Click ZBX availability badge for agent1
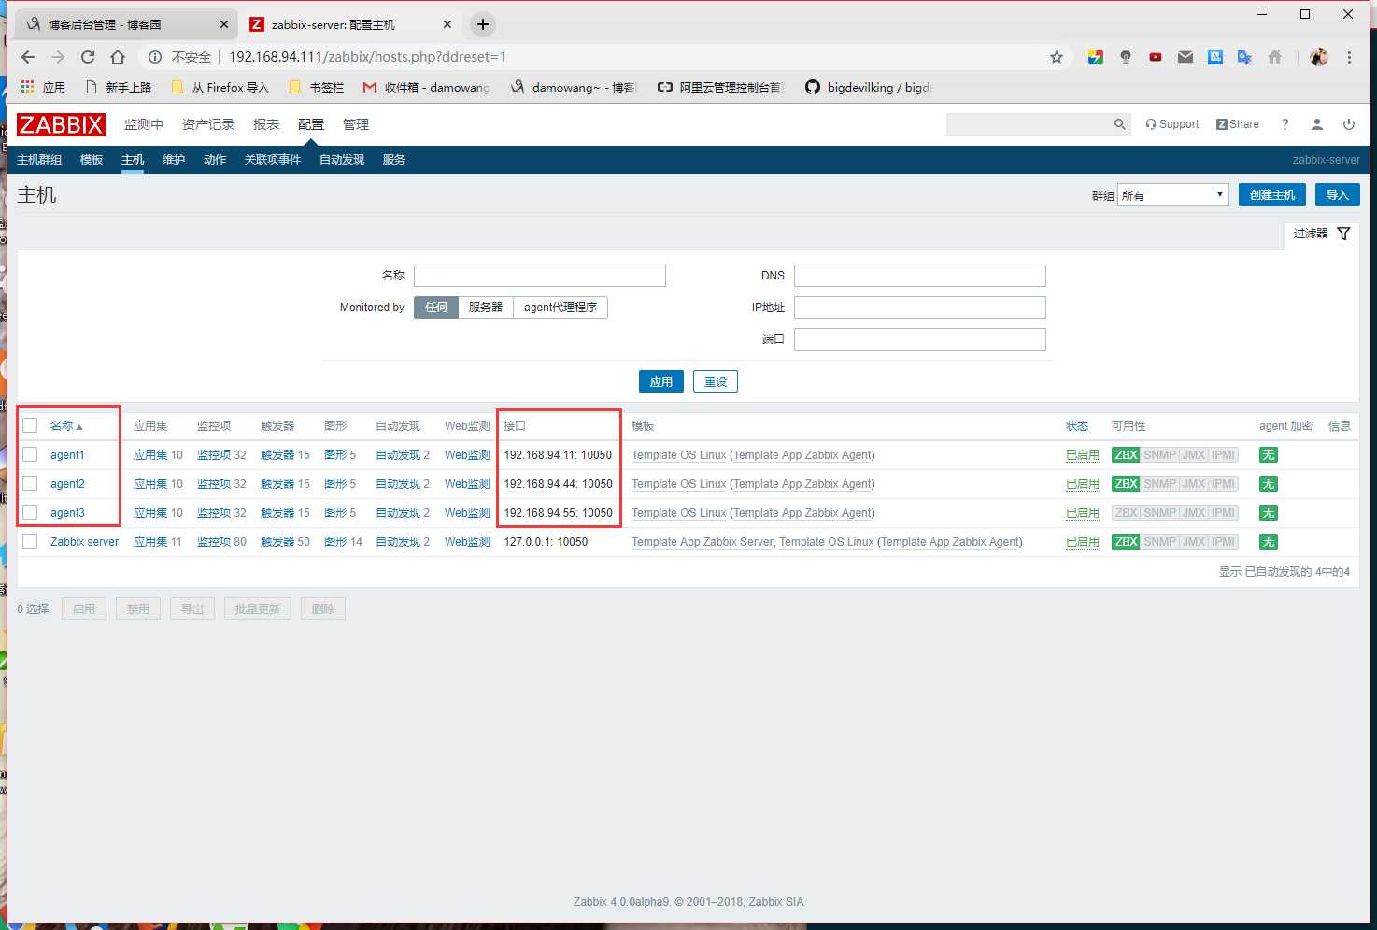Image resolution: width=1377 pixels, height=930 pixels. point(1126,455)
